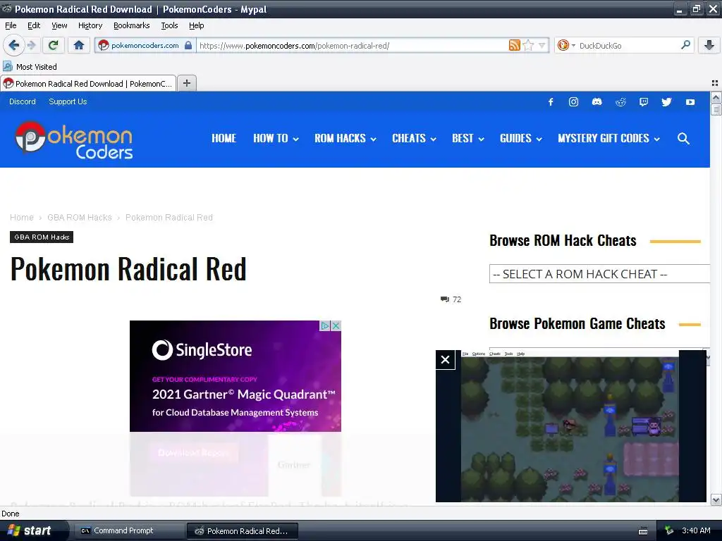
Task: Open the File menu
Action: (x=11, y=25)
